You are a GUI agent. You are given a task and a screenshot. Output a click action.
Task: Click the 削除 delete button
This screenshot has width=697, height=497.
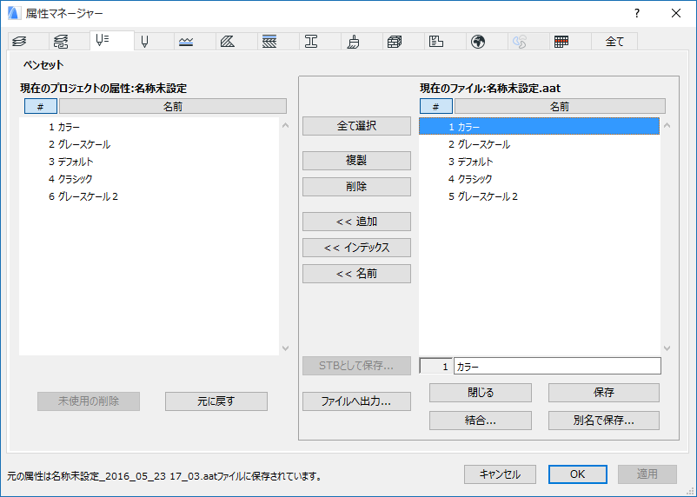(x=356, y=187)
